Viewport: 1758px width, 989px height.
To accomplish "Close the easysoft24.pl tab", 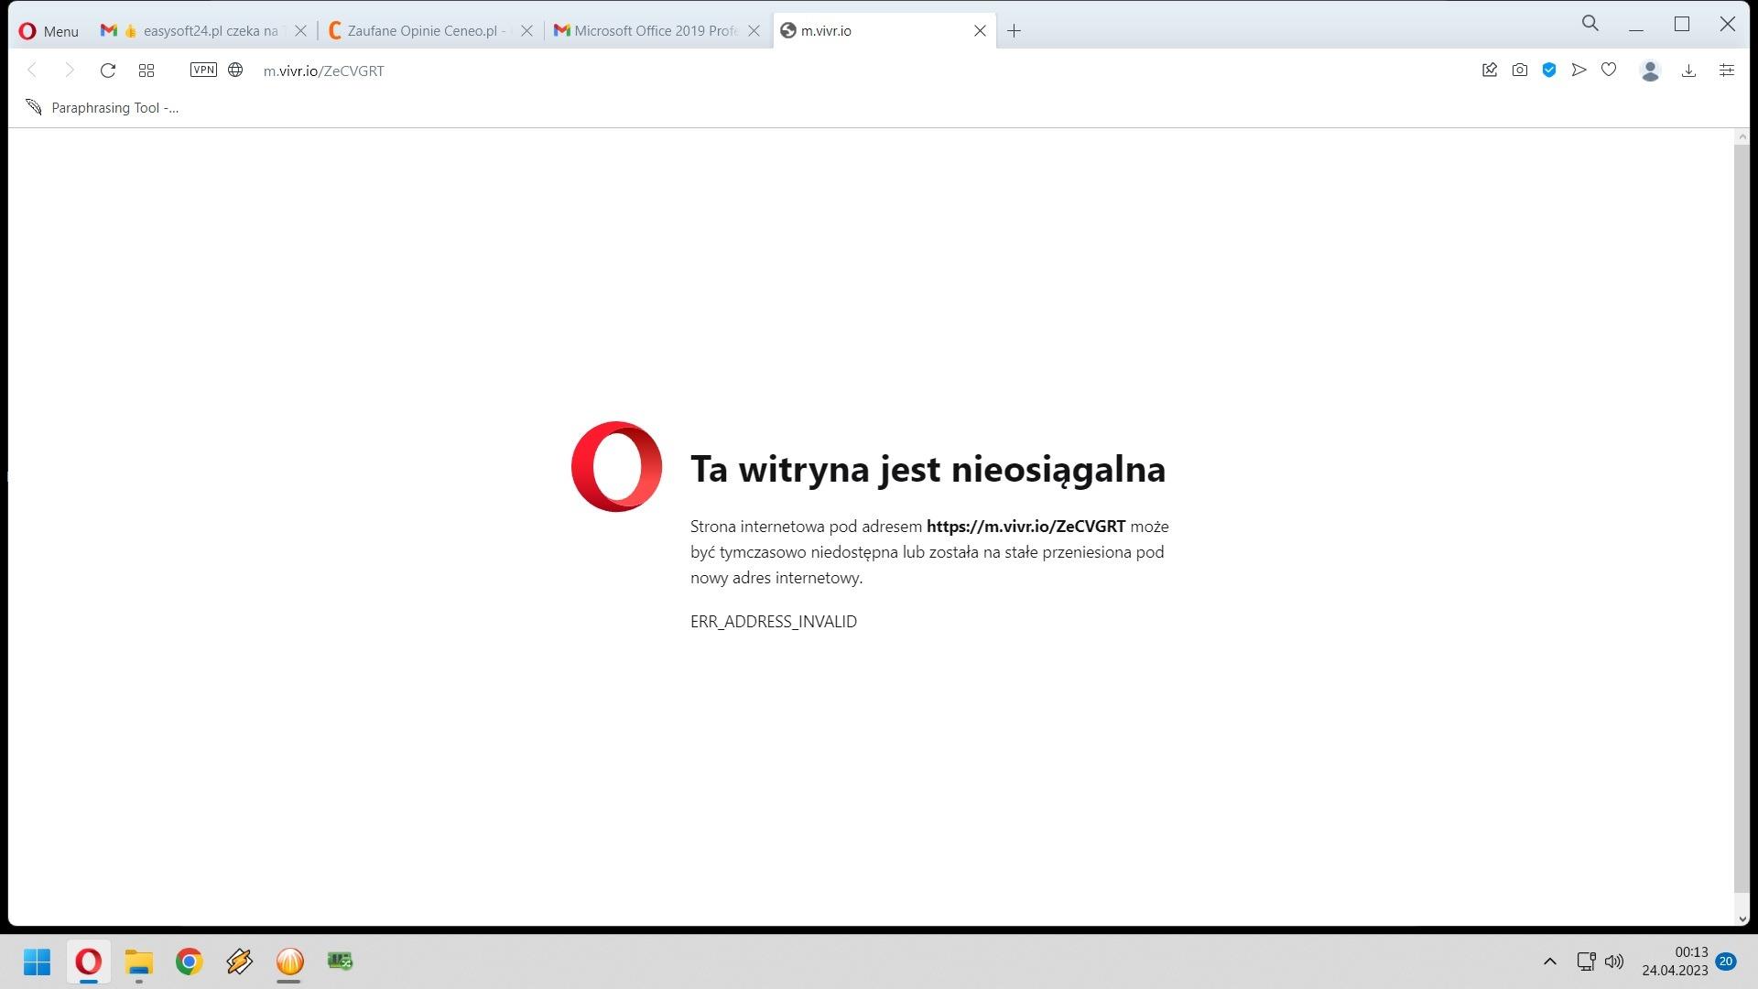I will pyautogui.click(x=300, y=31).
